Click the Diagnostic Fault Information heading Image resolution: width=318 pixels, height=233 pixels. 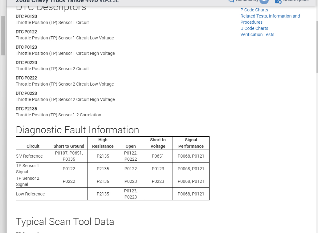77,130
